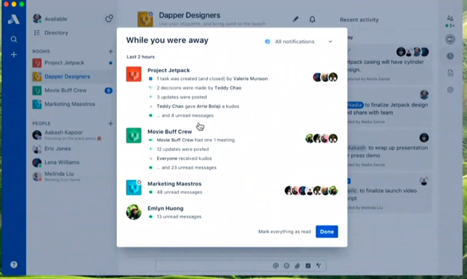
Task: Click Emlyn Huong's avatar in the dialog
Action: (x=134, y=212)
